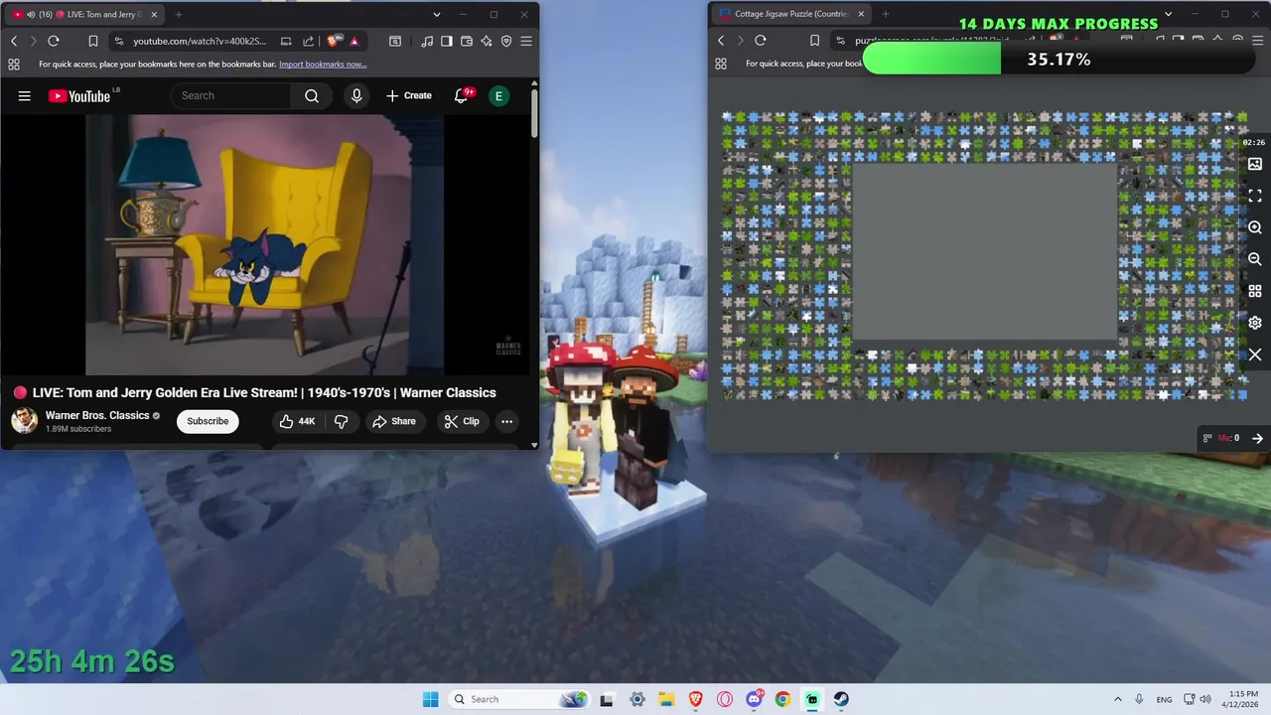The height and width of the screenshot is (715, 1271).
Task: Open Warner Bros. Classics channel avatar
Action: point(24,421)
